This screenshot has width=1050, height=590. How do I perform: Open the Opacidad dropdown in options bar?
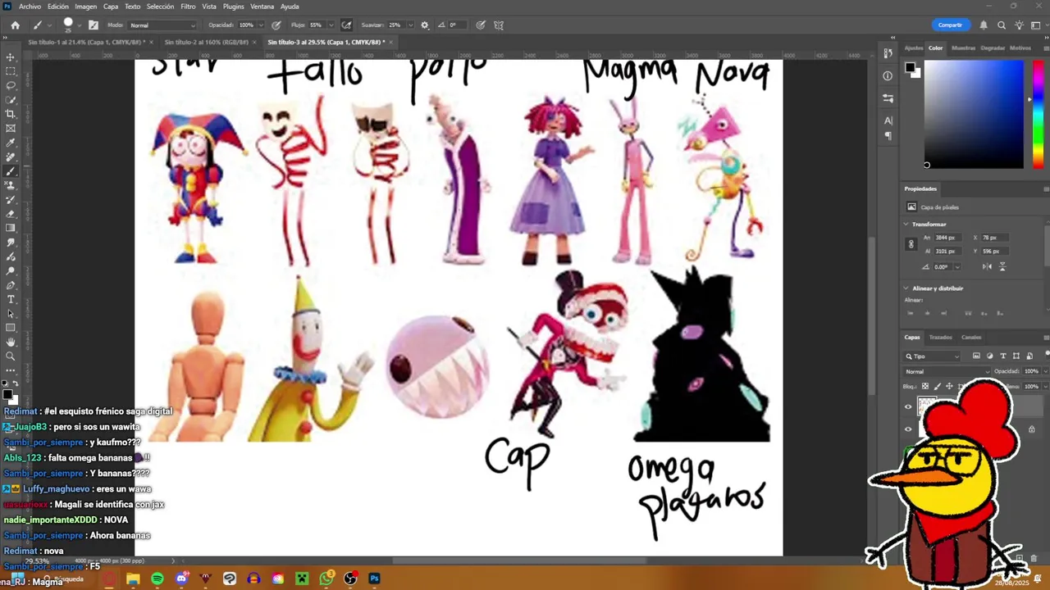click(x=262, y=25)
